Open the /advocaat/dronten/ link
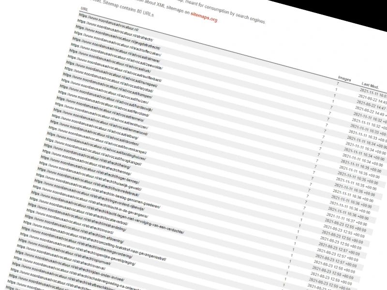This screenshot has height=290, width=387. click(94, 132)
